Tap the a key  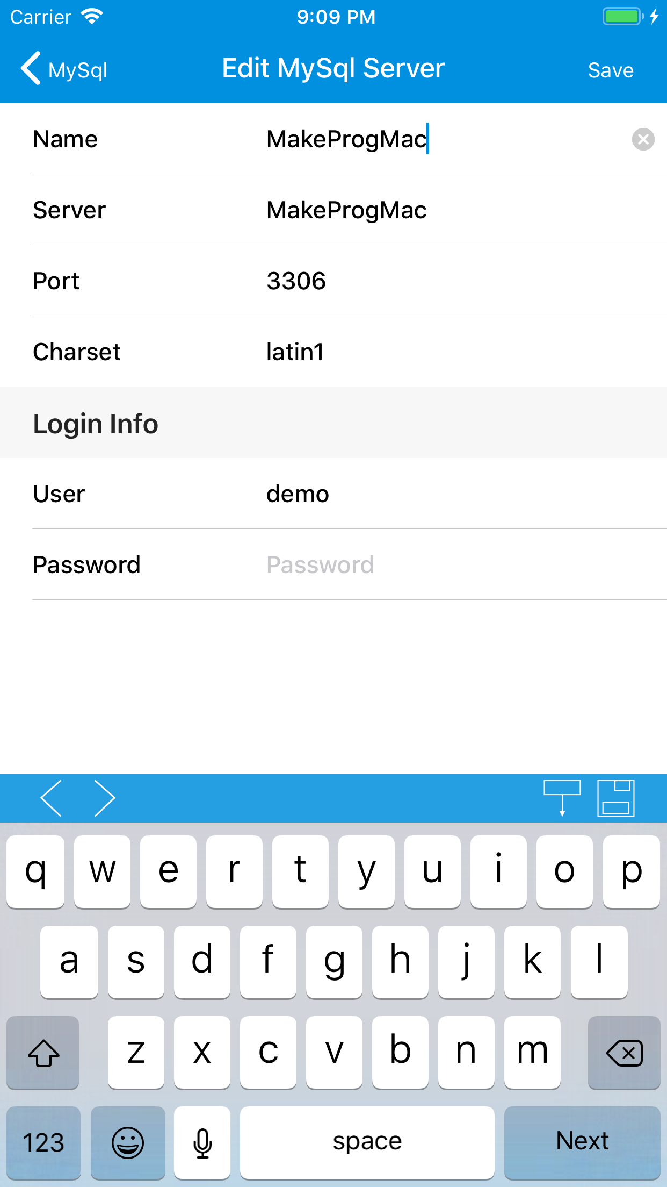69,962
